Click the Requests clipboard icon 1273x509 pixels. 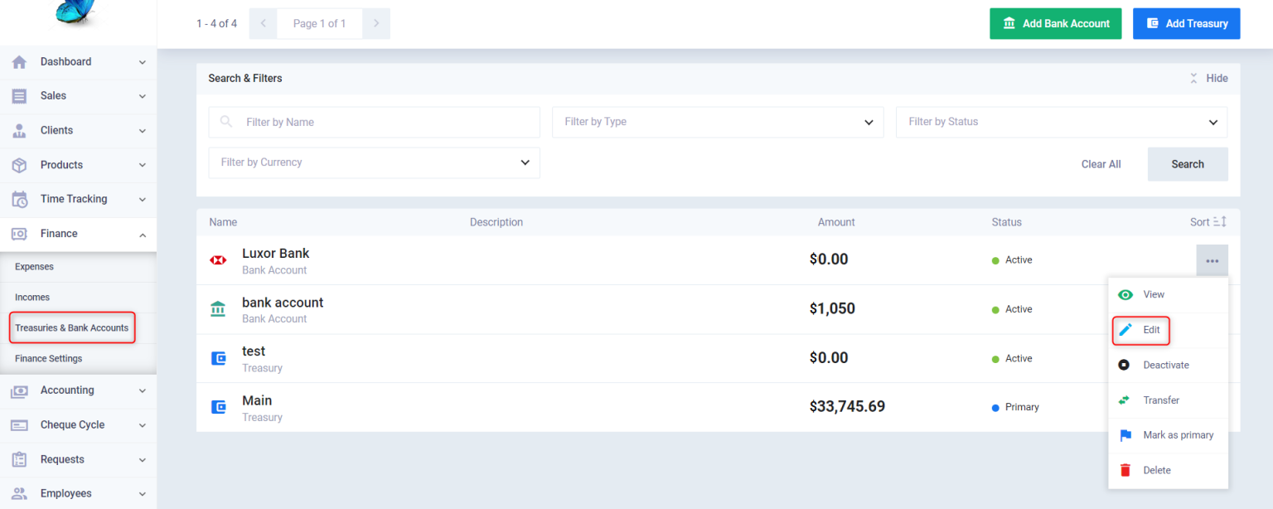(19, 459)
